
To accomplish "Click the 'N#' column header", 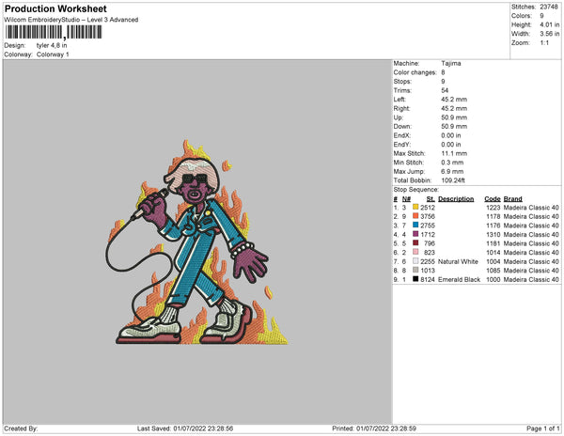I will click(406, 199).
